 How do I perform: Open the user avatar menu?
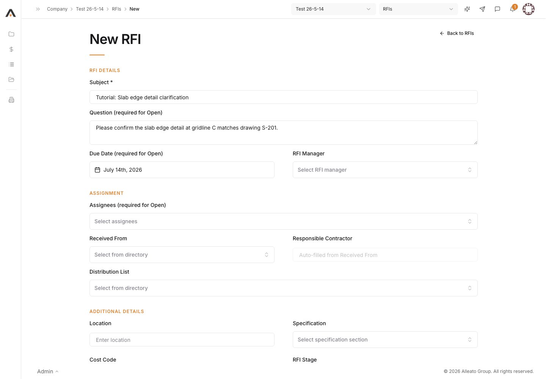[529, 9]
